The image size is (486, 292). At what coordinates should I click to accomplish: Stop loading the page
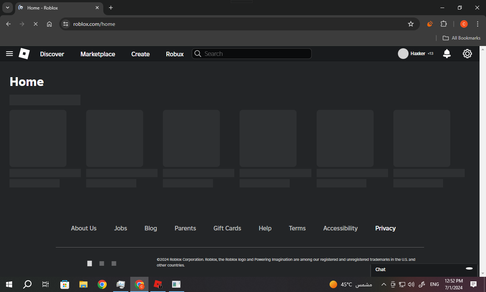pyautogui.click(x=36, y=24)
